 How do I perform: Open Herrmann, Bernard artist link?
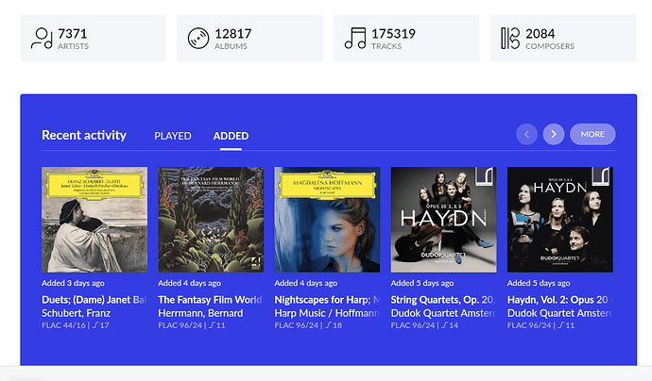pos(200,313)
